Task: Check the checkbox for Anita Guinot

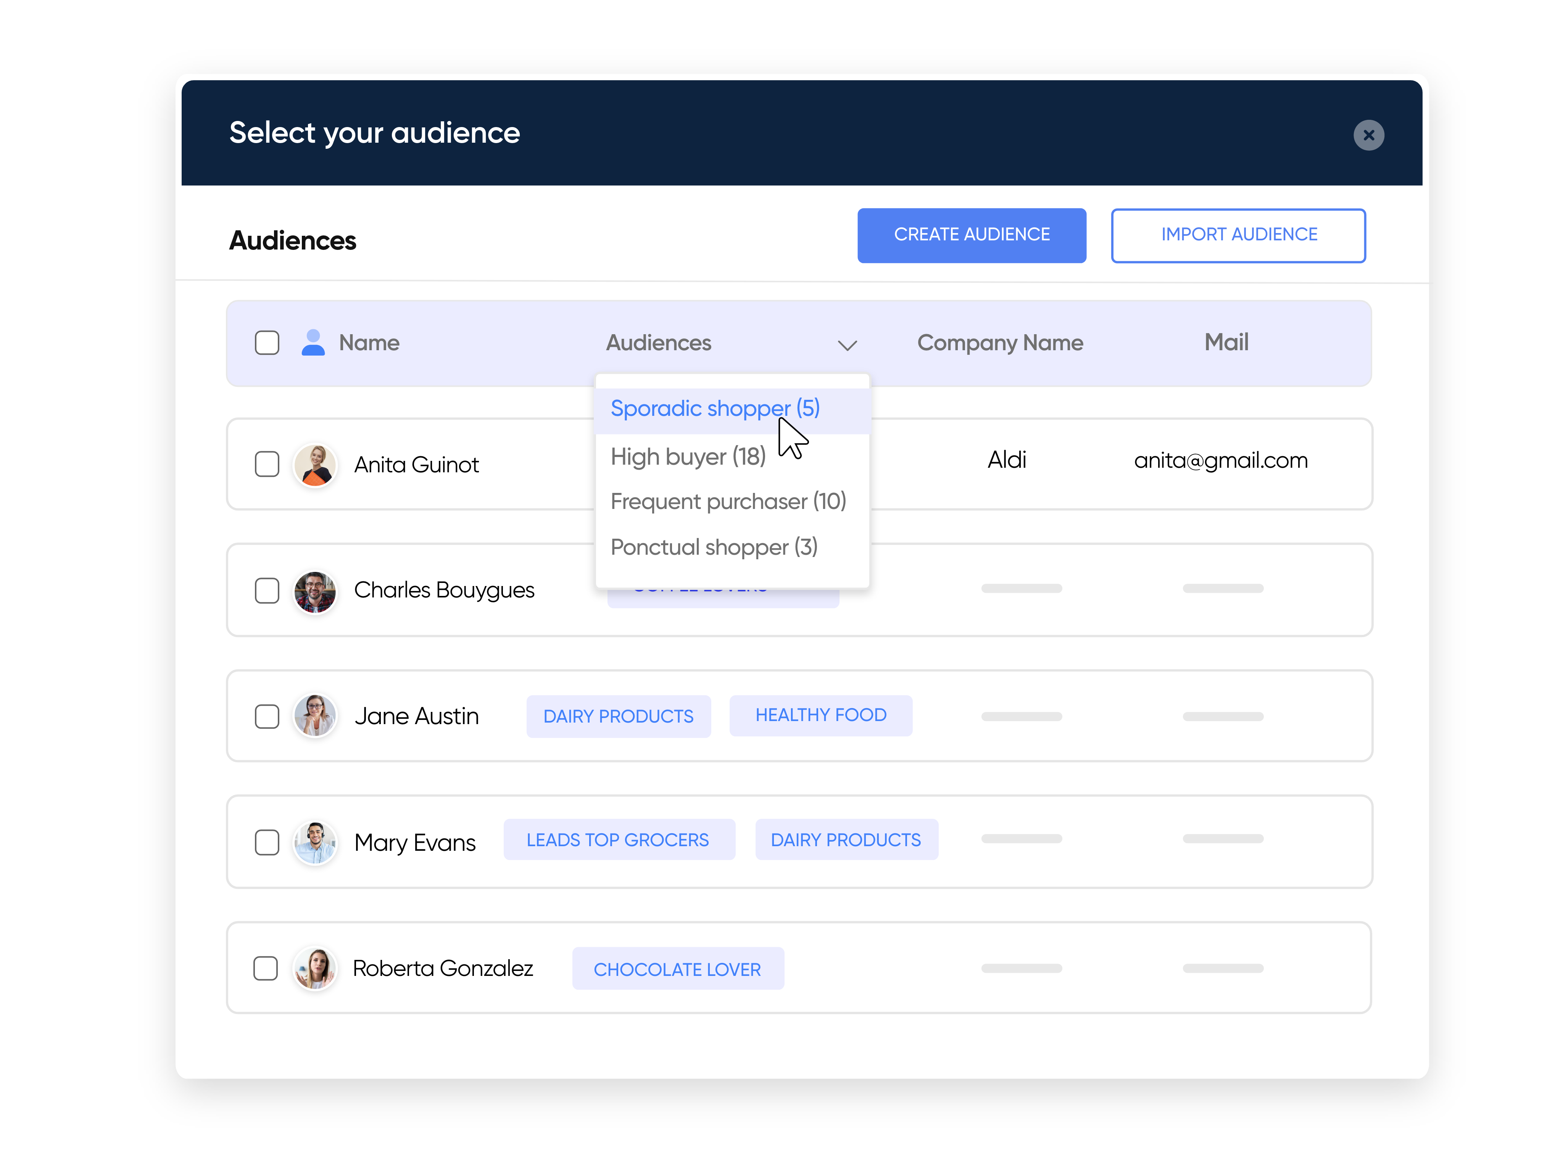Action: click(267, 464)
